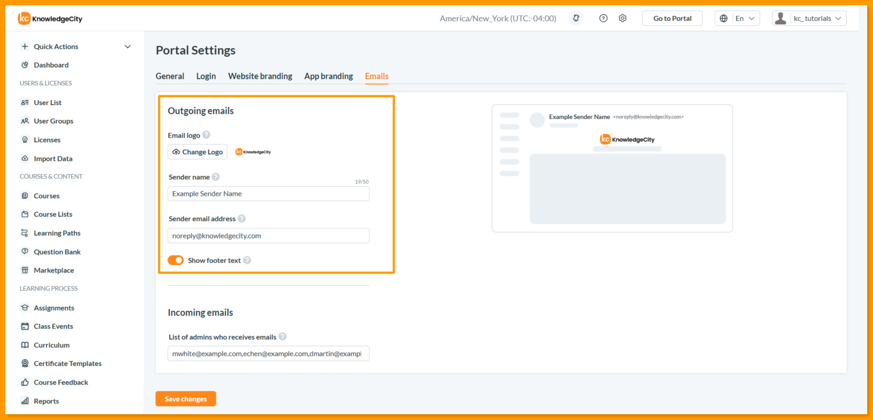Screen dimensions: 873x420
Task: Open the settings gear icon in header
Action: pyautogui.click(x=623, y=18)
